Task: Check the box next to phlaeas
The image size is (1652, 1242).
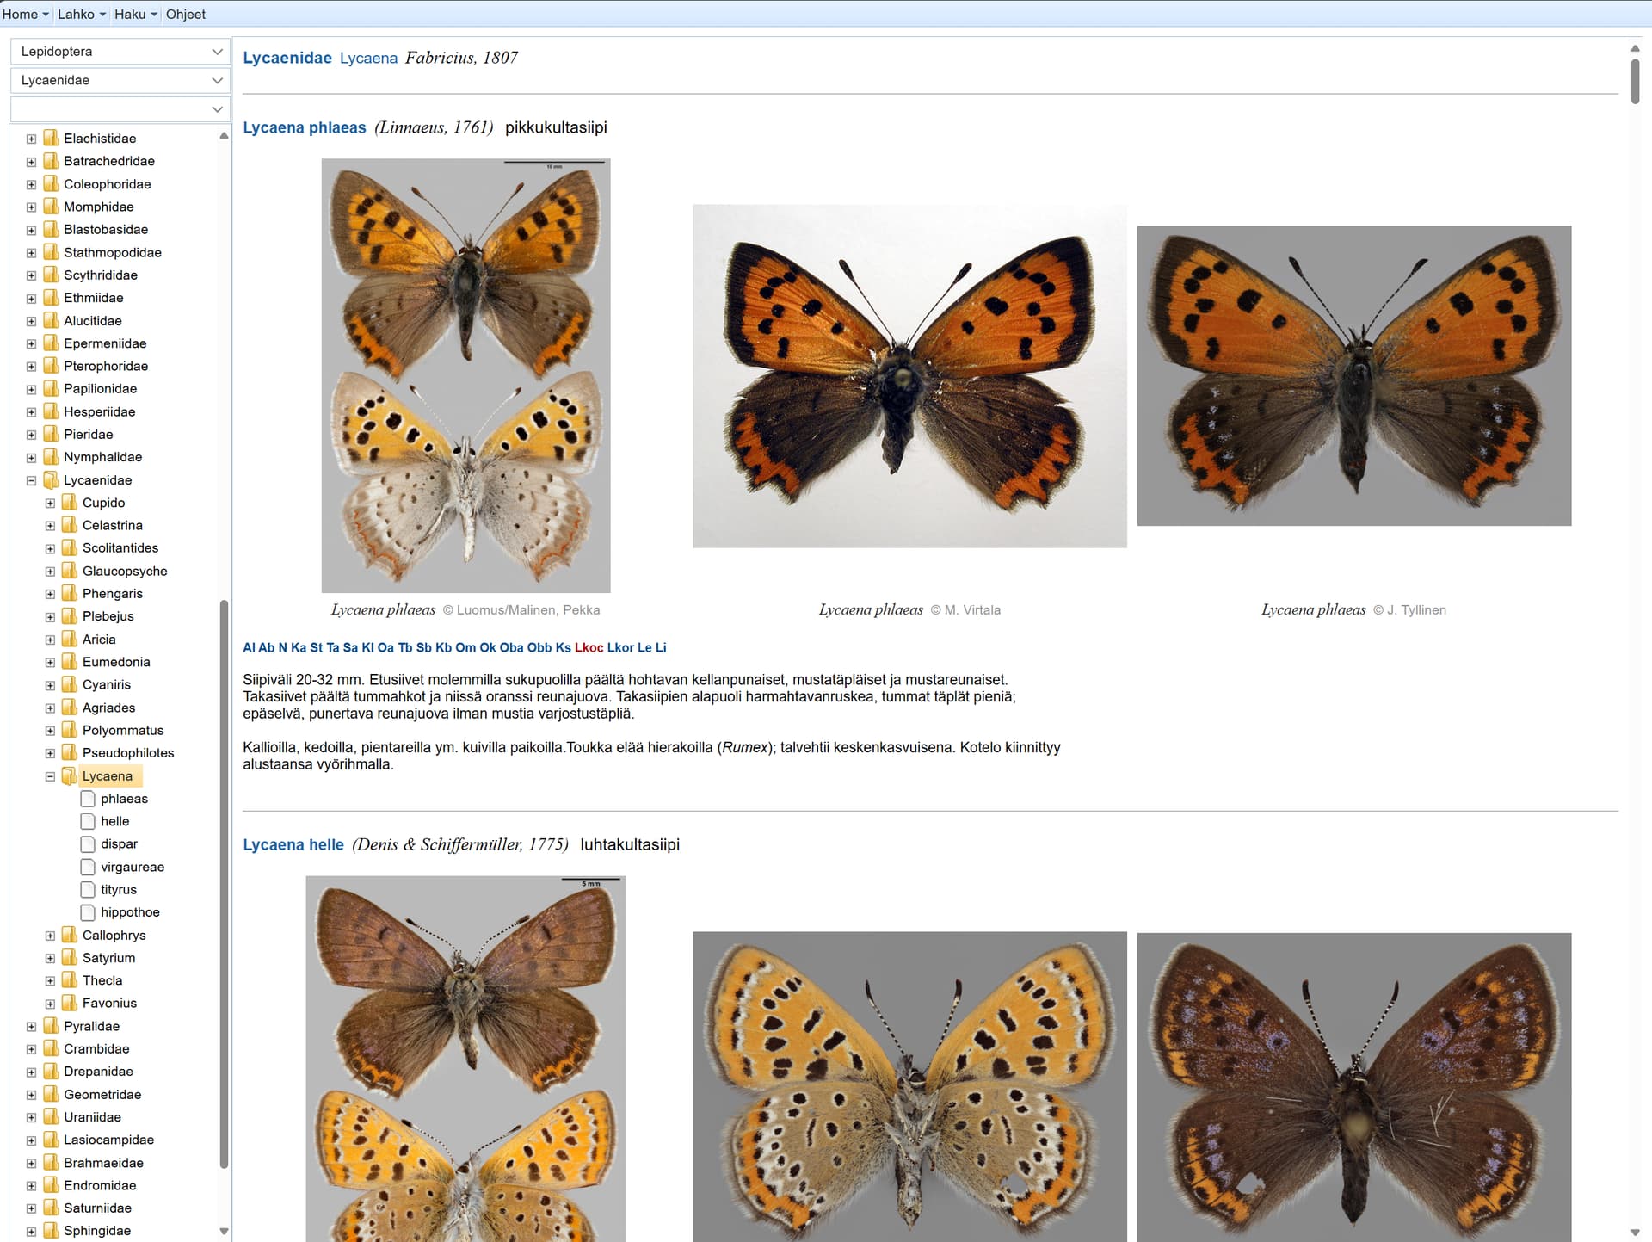Action: (88, 799)
